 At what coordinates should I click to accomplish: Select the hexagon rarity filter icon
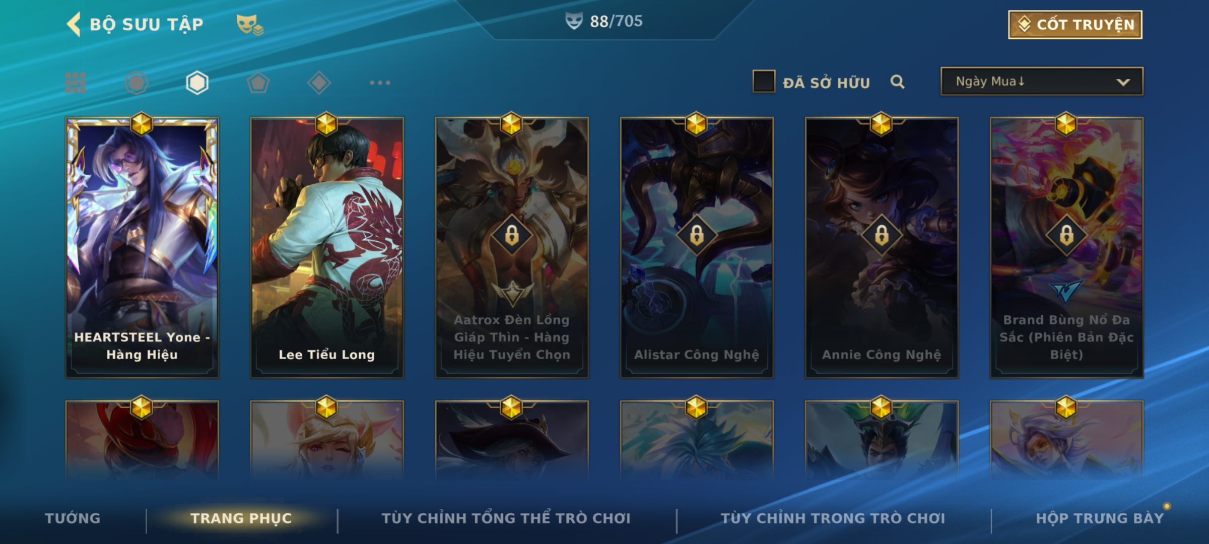[x=197, y=83]
